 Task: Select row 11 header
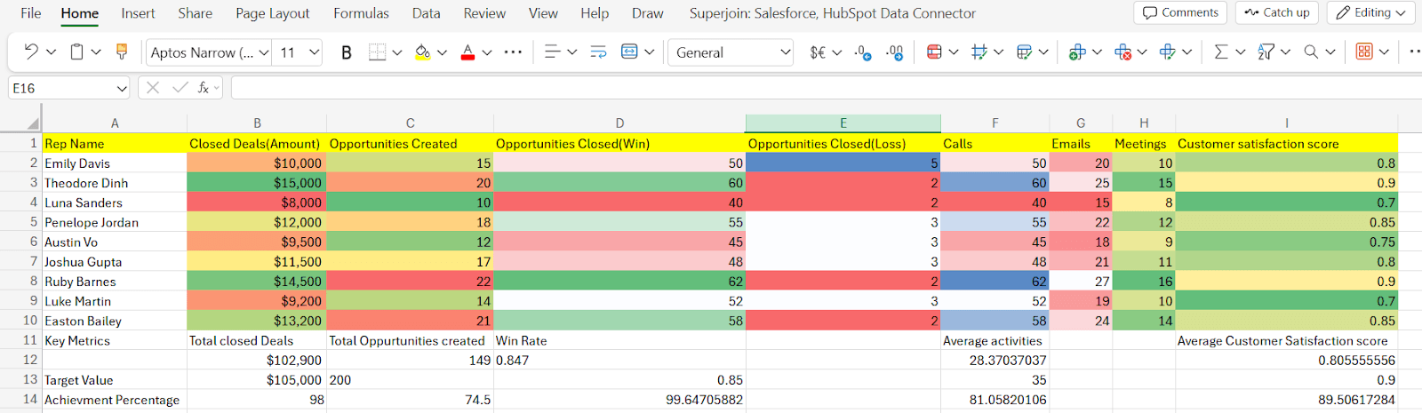30,340
